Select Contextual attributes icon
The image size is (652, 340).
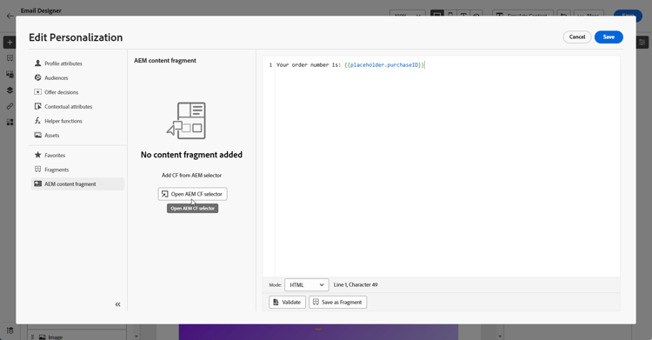pyautogui.click(x=38, y=107)
